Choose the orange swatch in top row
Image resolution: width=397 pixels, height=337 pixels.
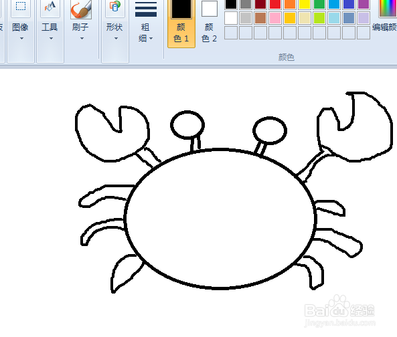pyautogui.click(x=290, y=4)
